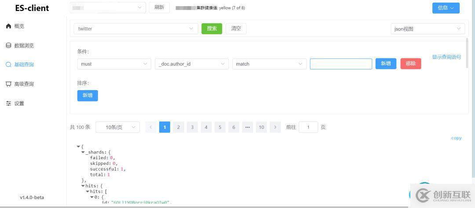The height and width of the screenshot is (208, 475).
Task: Click the failed: 0 JSON line
Action: 102,158
